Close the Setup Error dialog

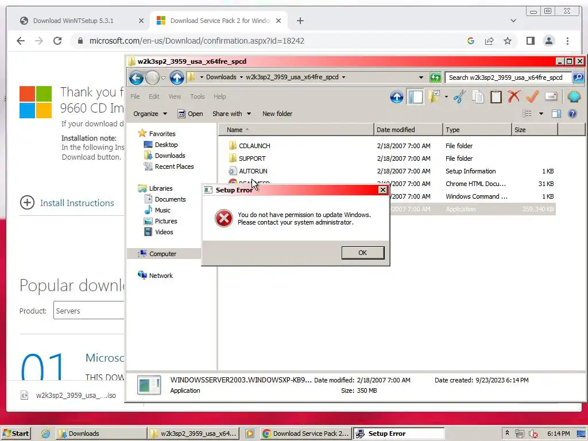382,189
